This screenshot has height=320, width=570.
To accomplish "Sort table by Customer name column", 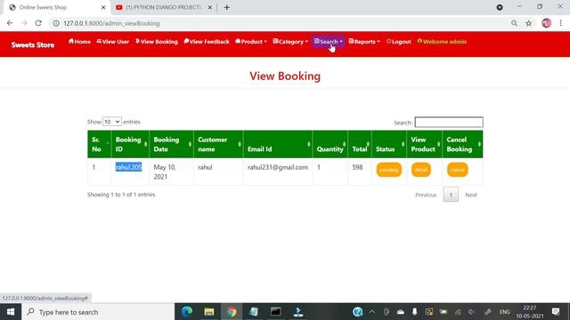I will pyautogui.click(x=218, y=144).
